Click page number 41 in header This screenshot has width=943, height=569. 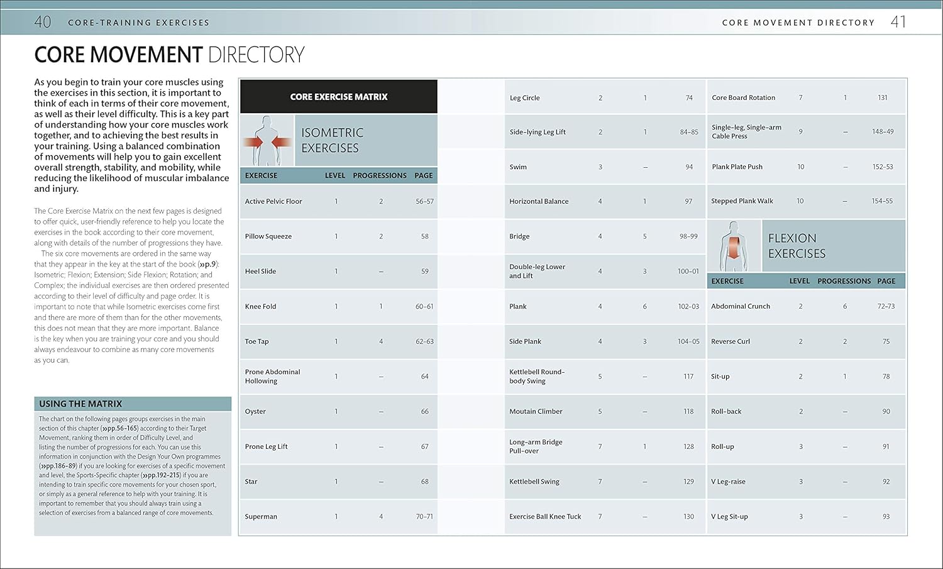point(898,22)
